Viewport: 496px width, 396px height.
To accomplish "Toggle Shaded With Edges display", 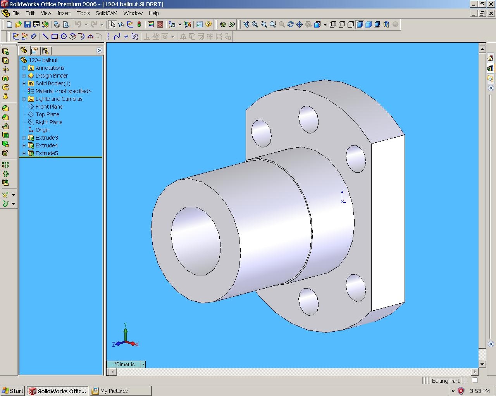I will click(x=360, y=24).
